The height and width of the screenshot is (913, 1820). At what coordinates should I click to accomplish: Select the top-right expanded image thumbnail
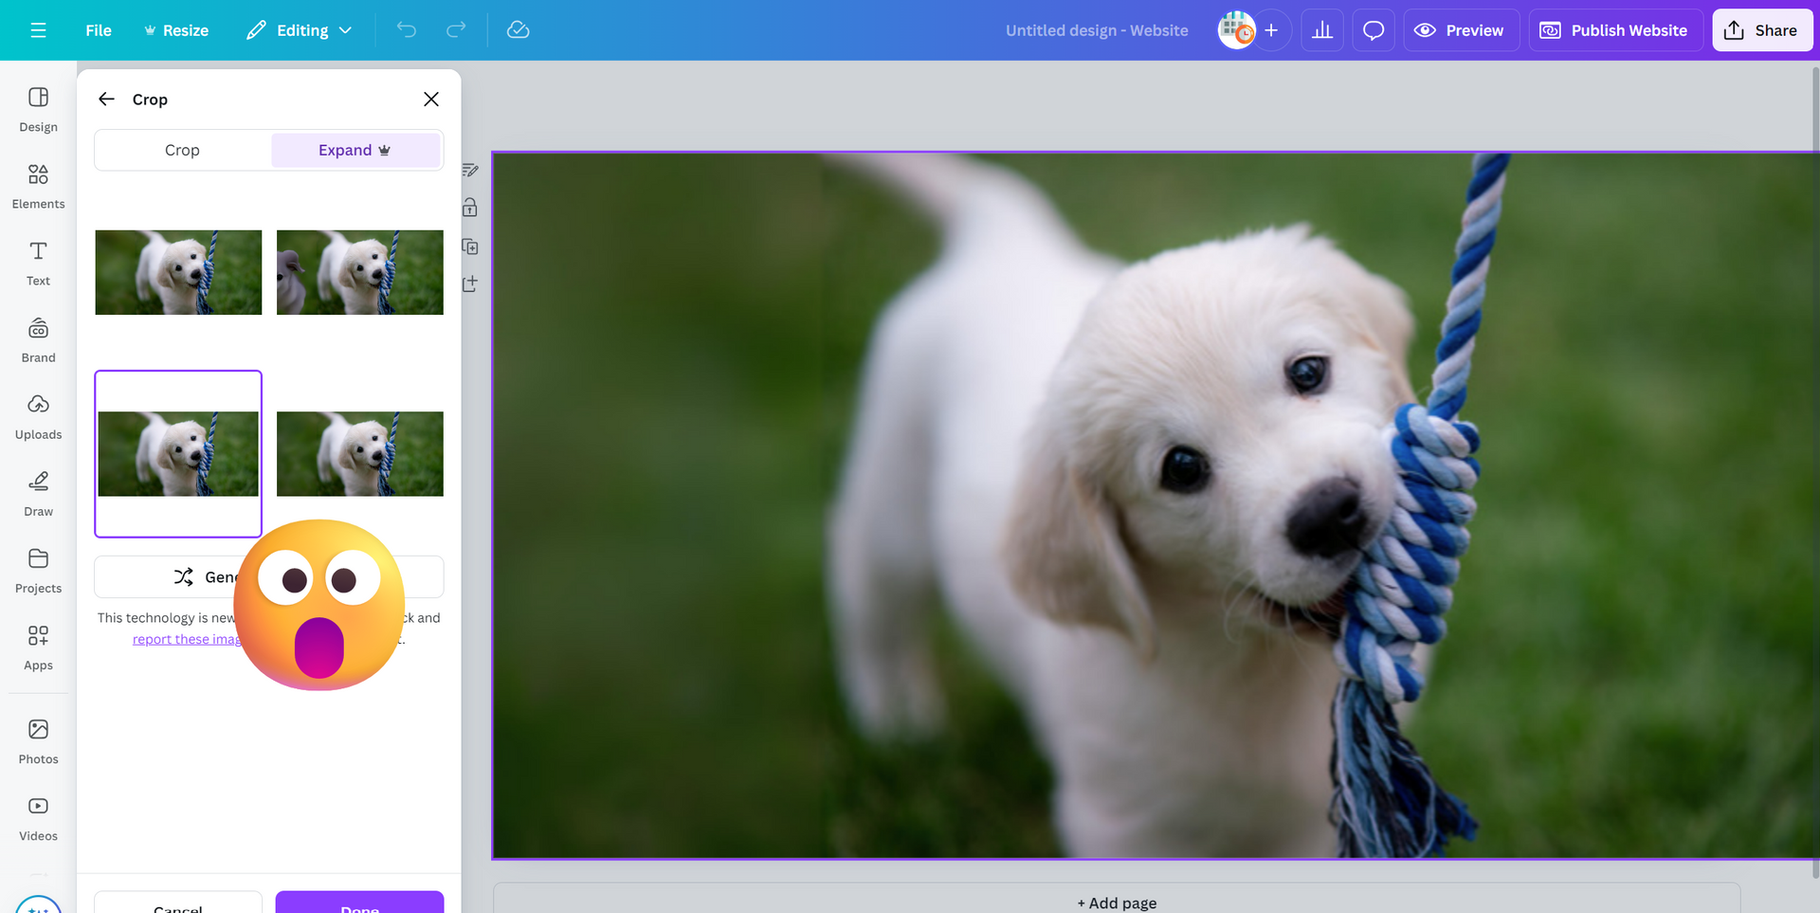click(359, 272)
